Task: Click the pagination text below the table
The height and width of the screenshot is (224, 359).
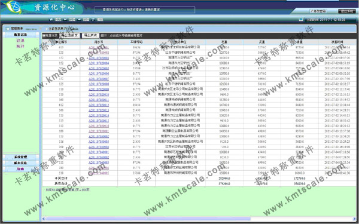Action: (68, 190)
